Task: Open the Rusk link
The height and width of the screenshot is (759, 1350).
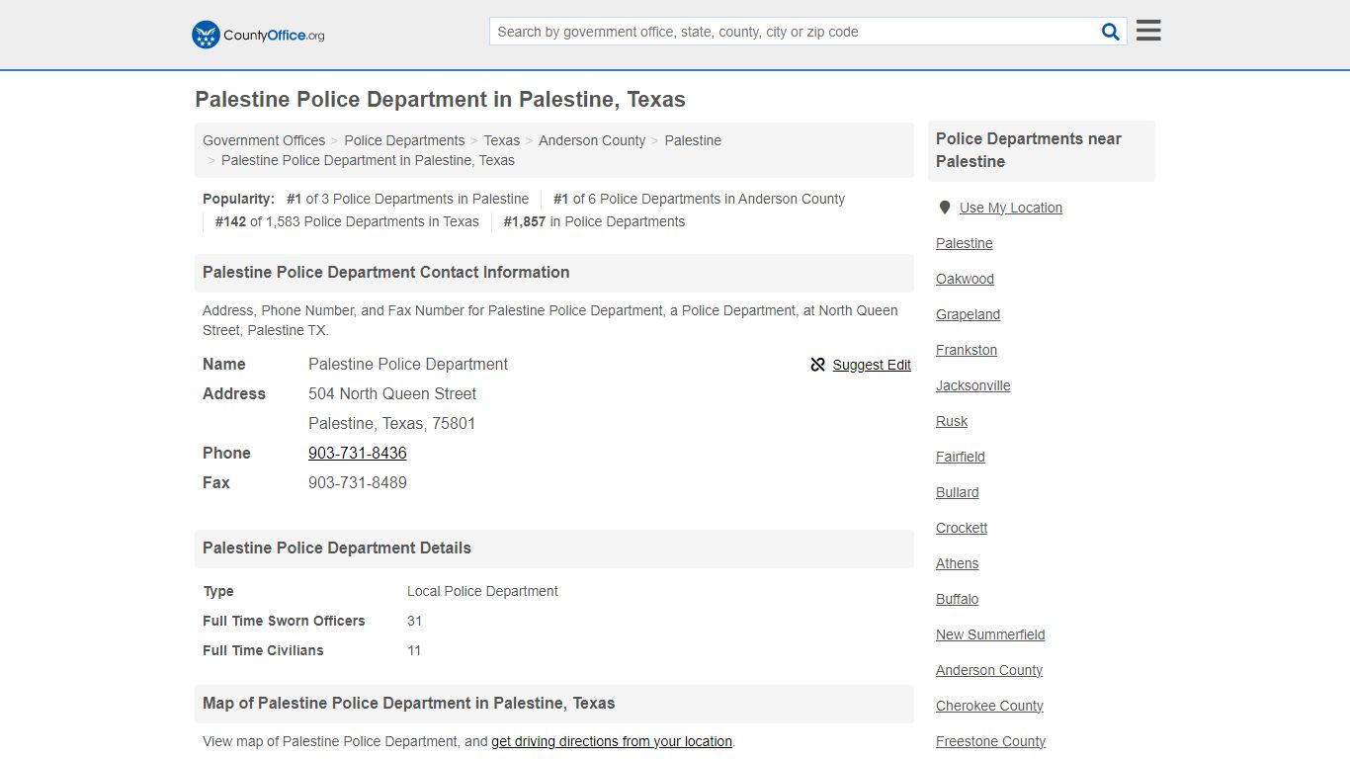Action: click(x=952, y=421)
